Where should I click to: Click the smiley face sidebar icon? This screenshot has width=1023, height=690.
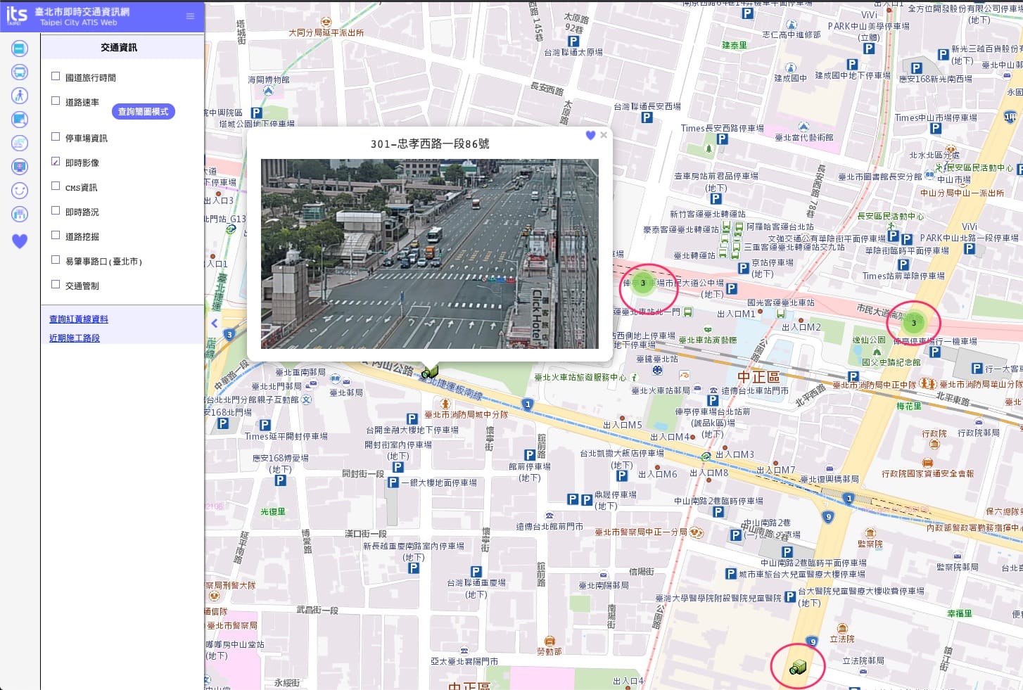pyautogui.click(x=20, y=191)
